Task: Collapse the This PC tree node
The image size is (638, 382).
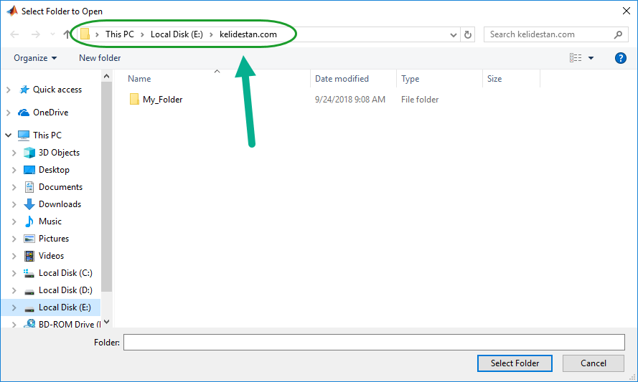Action: (x=8, y=135)
